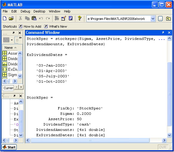Open GUIDE from the toolbar
Screen dimensions: 174x152
click(x=64, y=18)
